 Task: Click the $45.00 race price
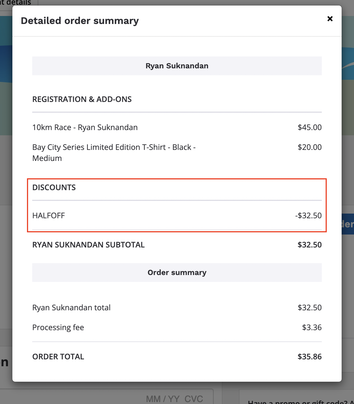(309, 127)
